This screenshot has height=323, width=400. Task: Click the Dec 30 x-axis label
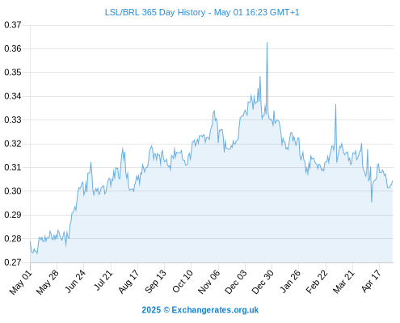263,282
